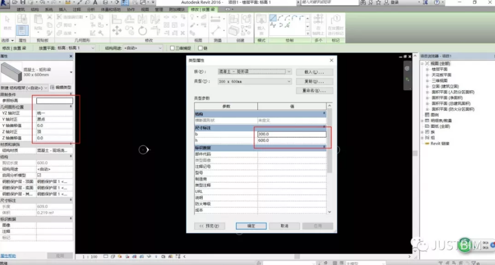Open the 结构 ribbon tab
Viewport: 495px width, 265px height.
point(35,9)
